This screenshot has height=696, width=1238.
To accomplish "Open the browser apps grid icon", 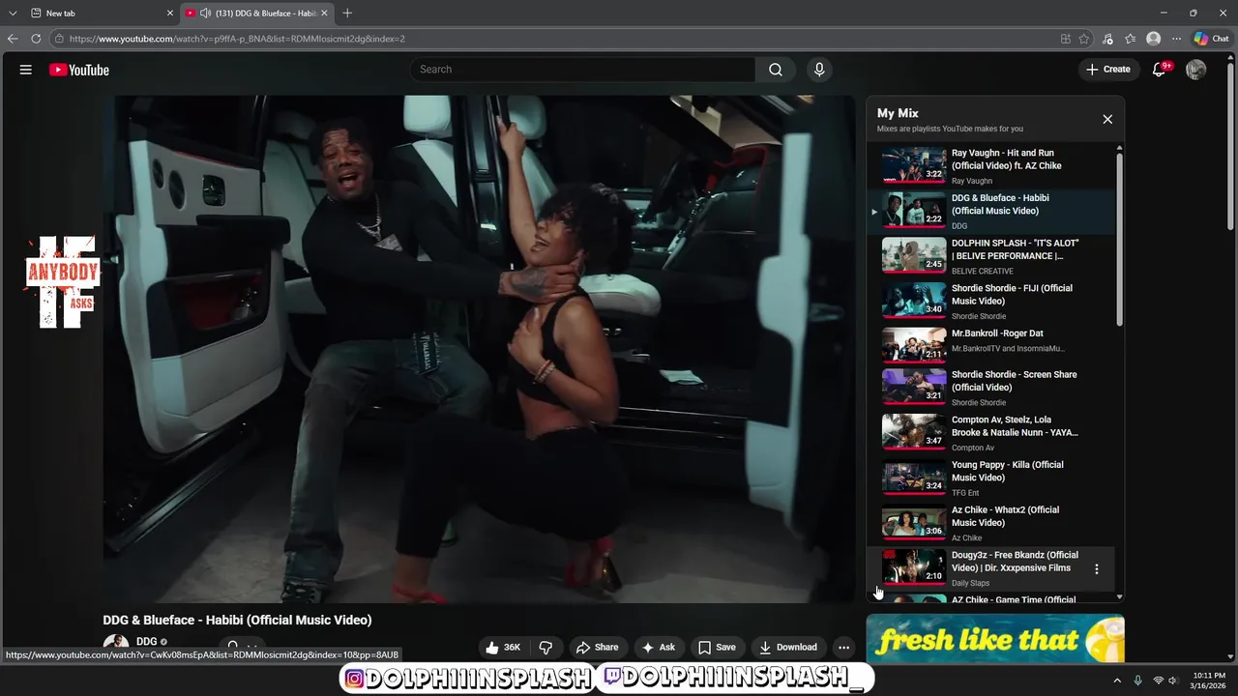I will [1065, 39].
